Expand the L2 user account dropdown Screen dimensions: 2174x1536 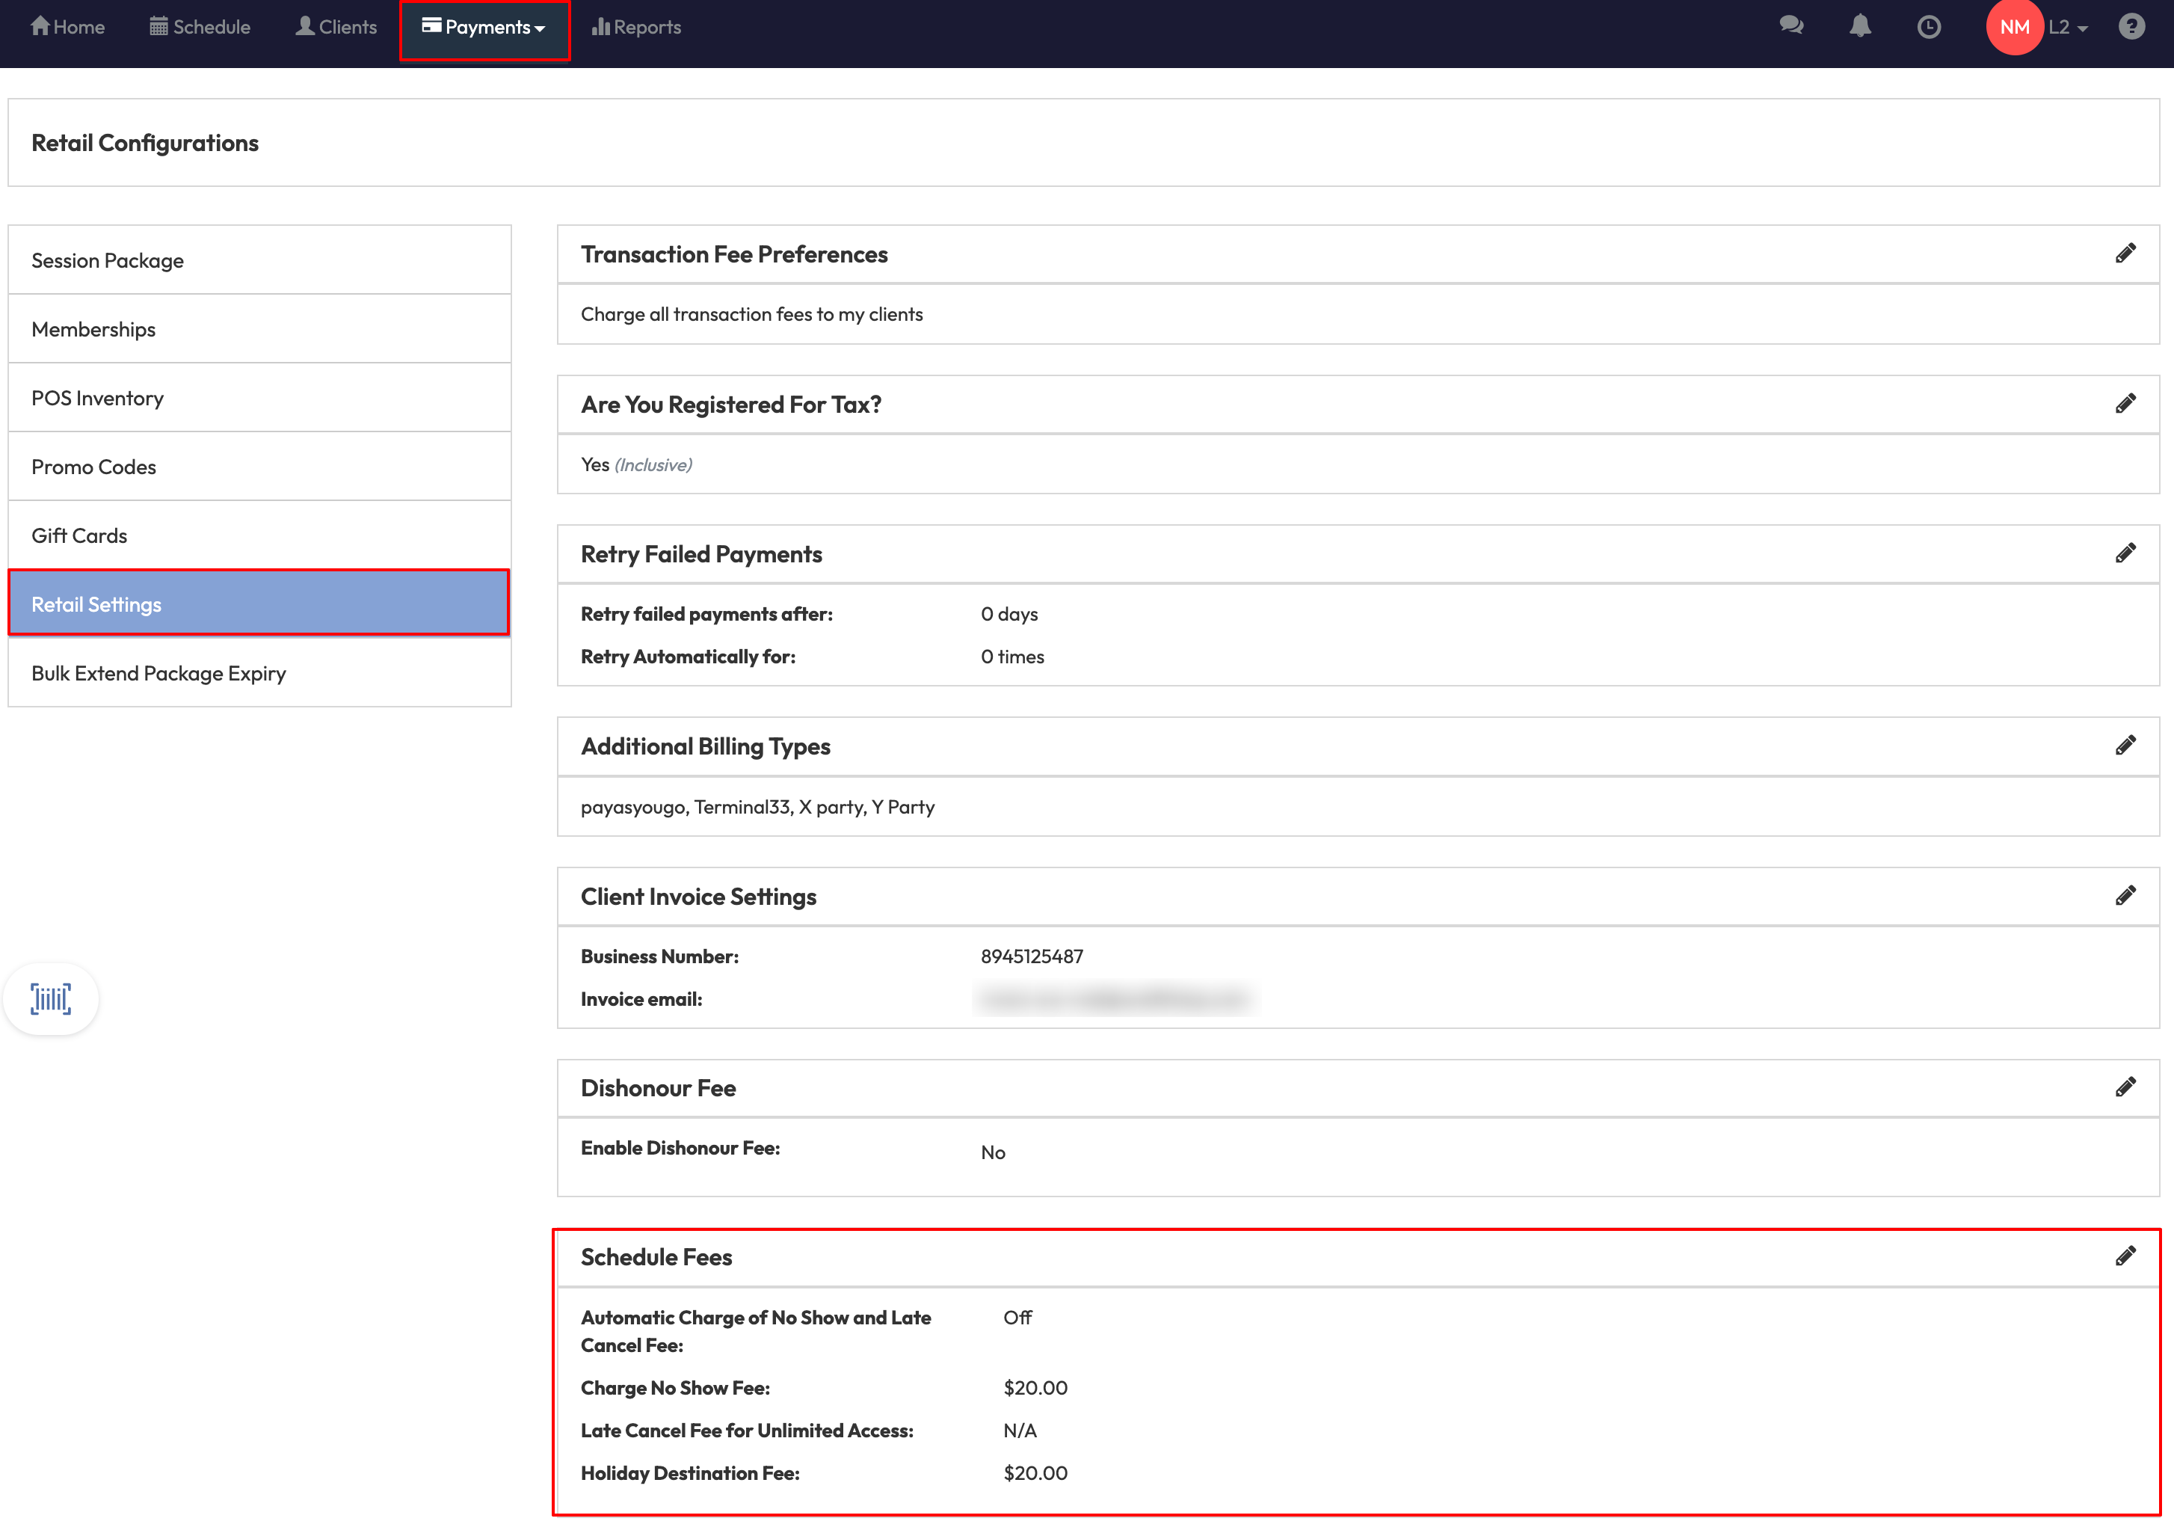coord(2068,28)
